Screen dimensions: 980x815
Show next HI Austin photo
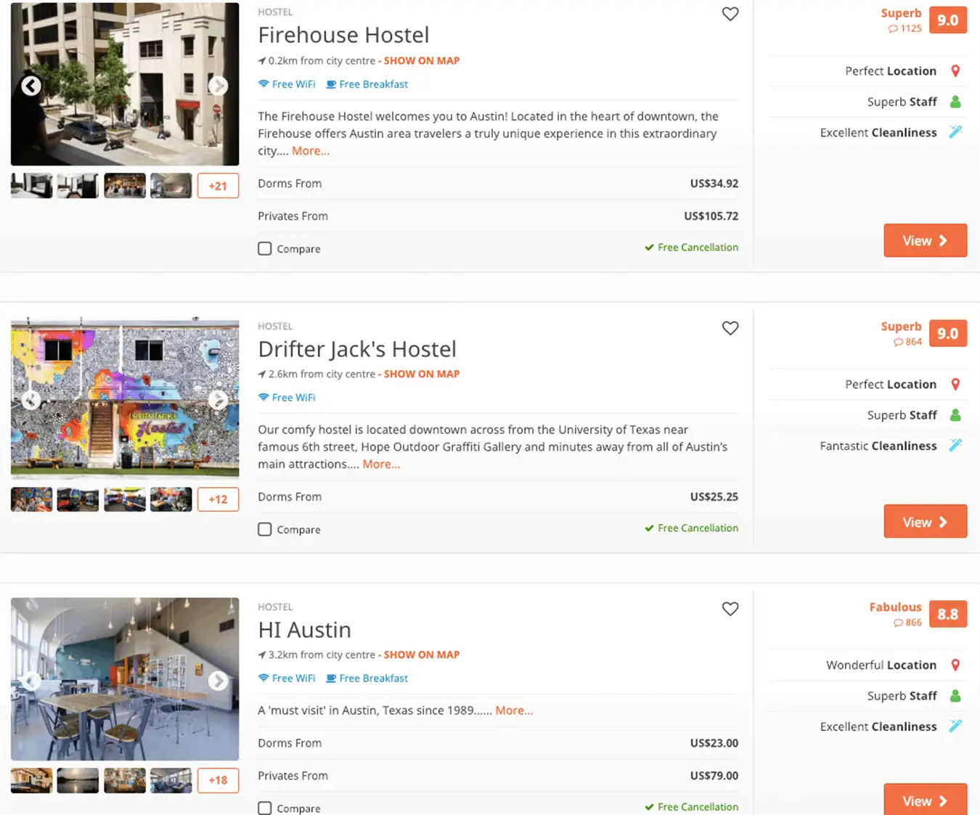[218, 681]
